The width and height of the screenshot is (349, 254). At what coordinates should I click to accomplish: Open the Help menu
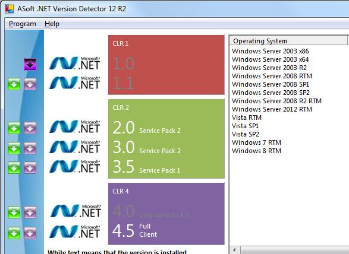pyautogui.click(x=52, y=24)
